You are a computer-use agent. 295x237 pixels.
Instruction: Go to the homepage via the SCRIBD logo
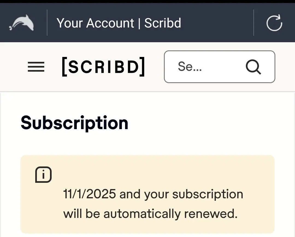(104, 67)
